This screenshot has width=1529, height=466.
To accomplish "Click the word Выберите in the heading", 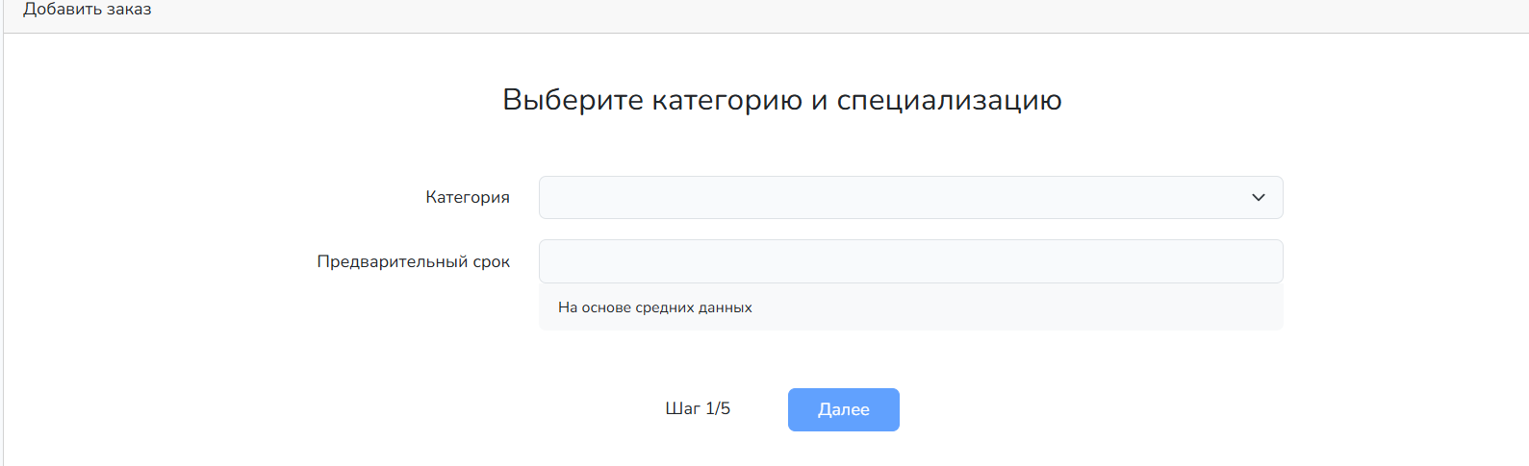I will coord(573,100).
